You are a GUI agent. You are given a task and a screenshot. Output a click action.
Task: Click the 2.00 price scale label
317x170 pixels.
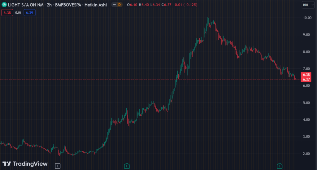[x=306, y=154]
